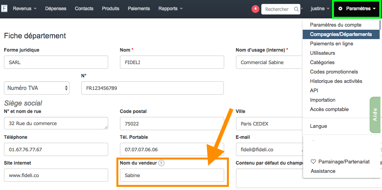This screenshot has width=382, height=190.
Task: Expand the Rapports dropdown menu
Action: (x=170, y=9)
